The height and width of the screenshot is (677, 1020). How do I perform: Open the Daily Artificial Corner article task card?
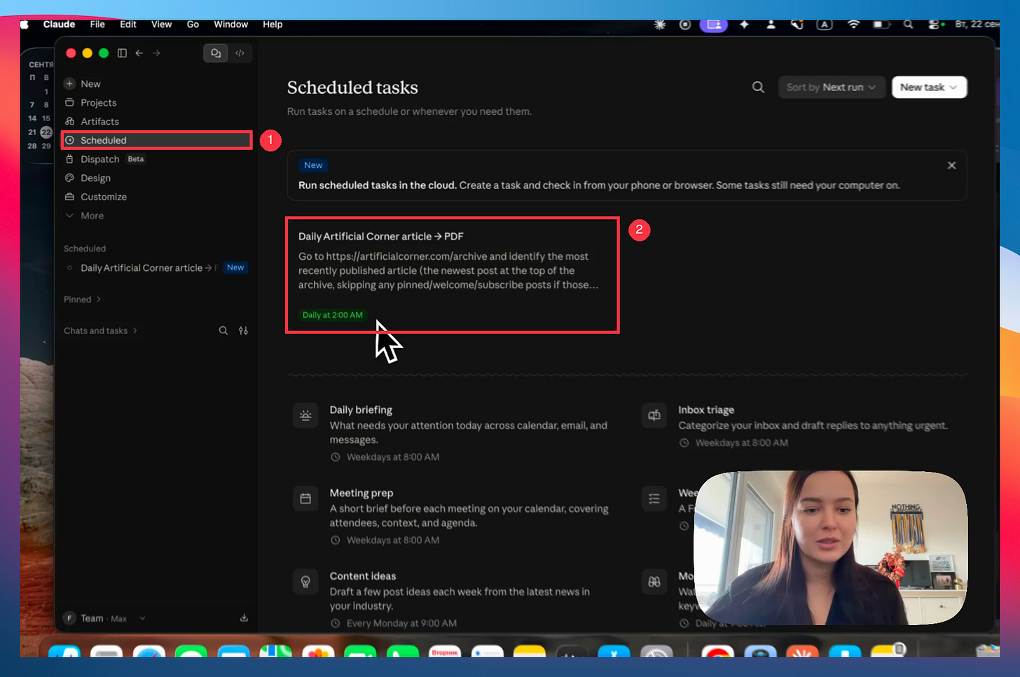[452, 275]
